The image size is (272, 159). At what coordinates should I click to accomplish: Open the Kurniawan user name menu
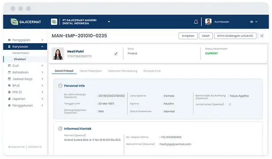pyautogui.click(x=222, y=22)
